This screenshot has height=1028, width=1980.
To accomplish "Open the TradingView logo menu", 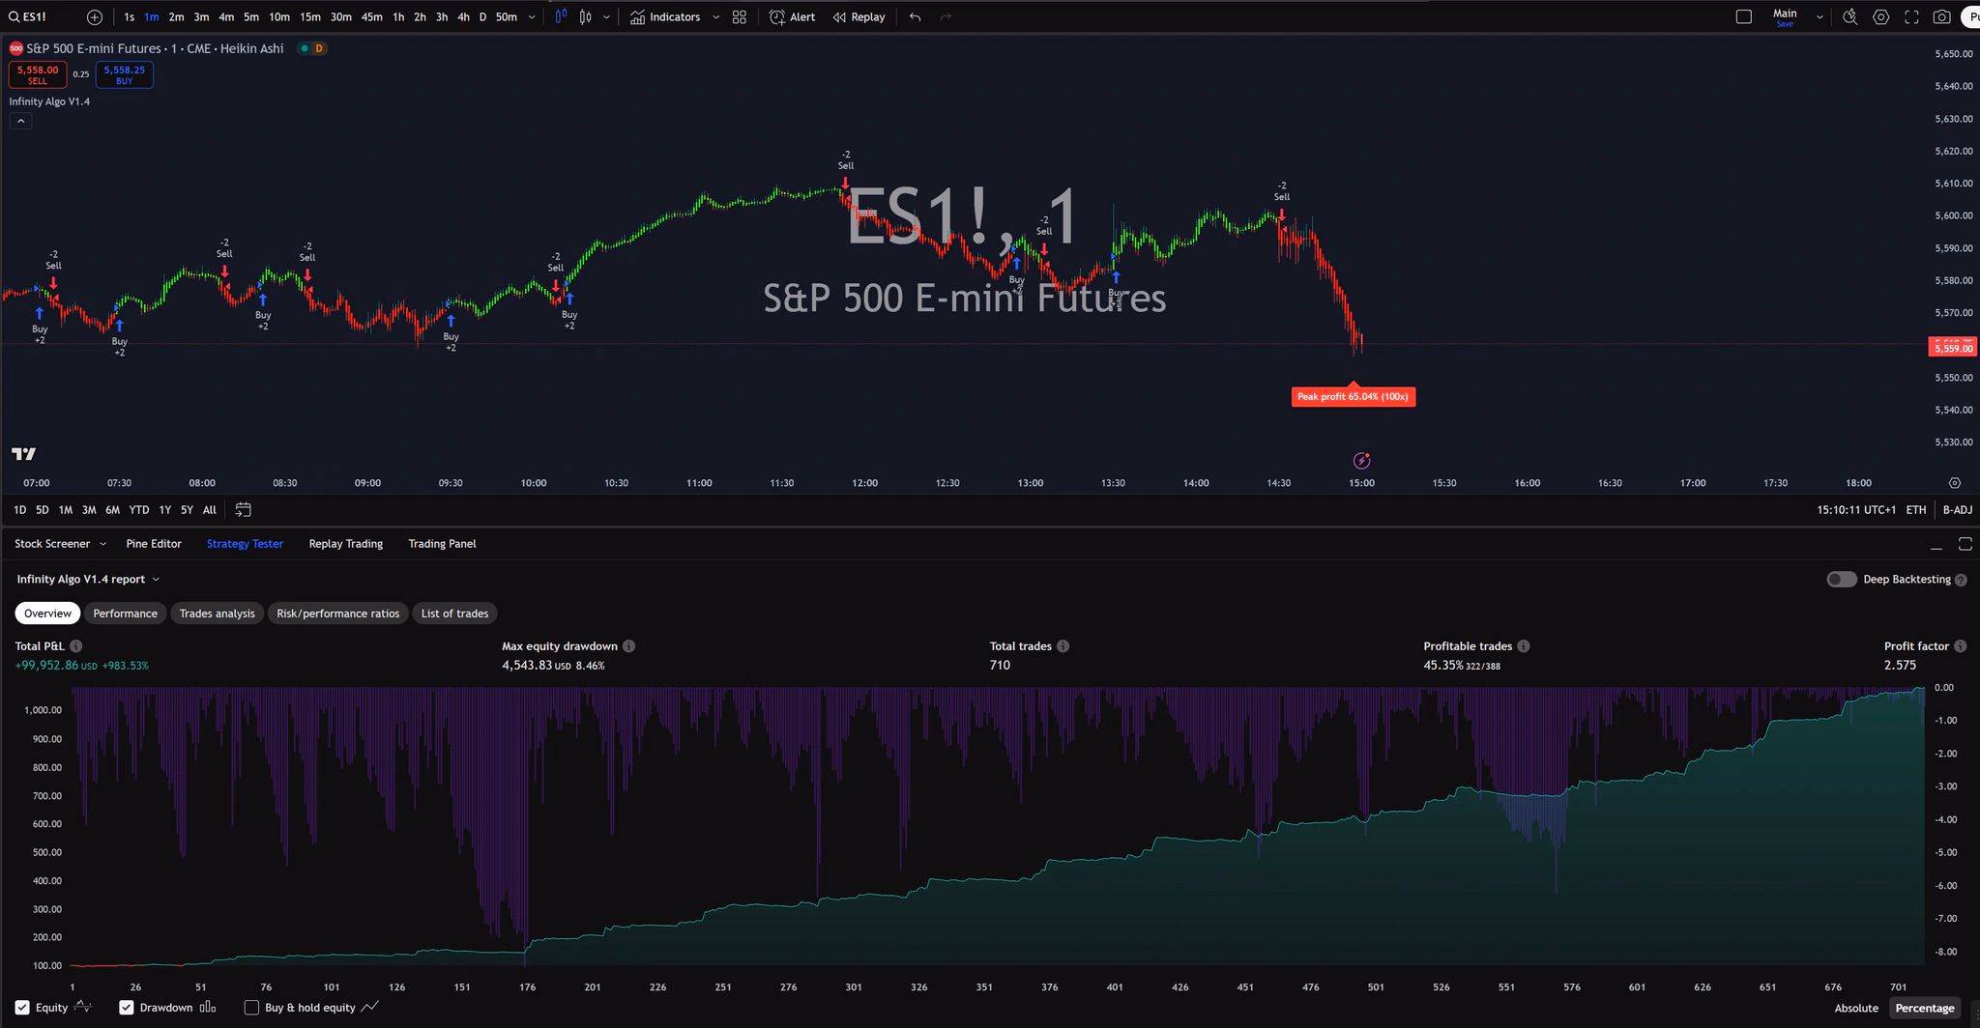I will (x=24, y=453).
